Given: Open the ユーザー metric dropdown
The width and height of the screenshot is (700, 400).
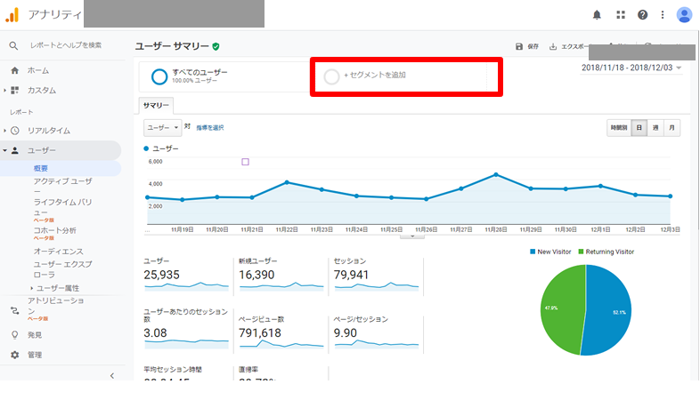Looking at the screenshot, I should [x=162, y=128].
